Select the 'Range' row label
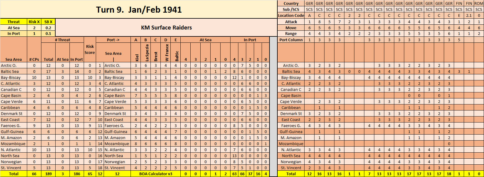Viewport: 484px width, 177px height. click(x=291, y=34)
